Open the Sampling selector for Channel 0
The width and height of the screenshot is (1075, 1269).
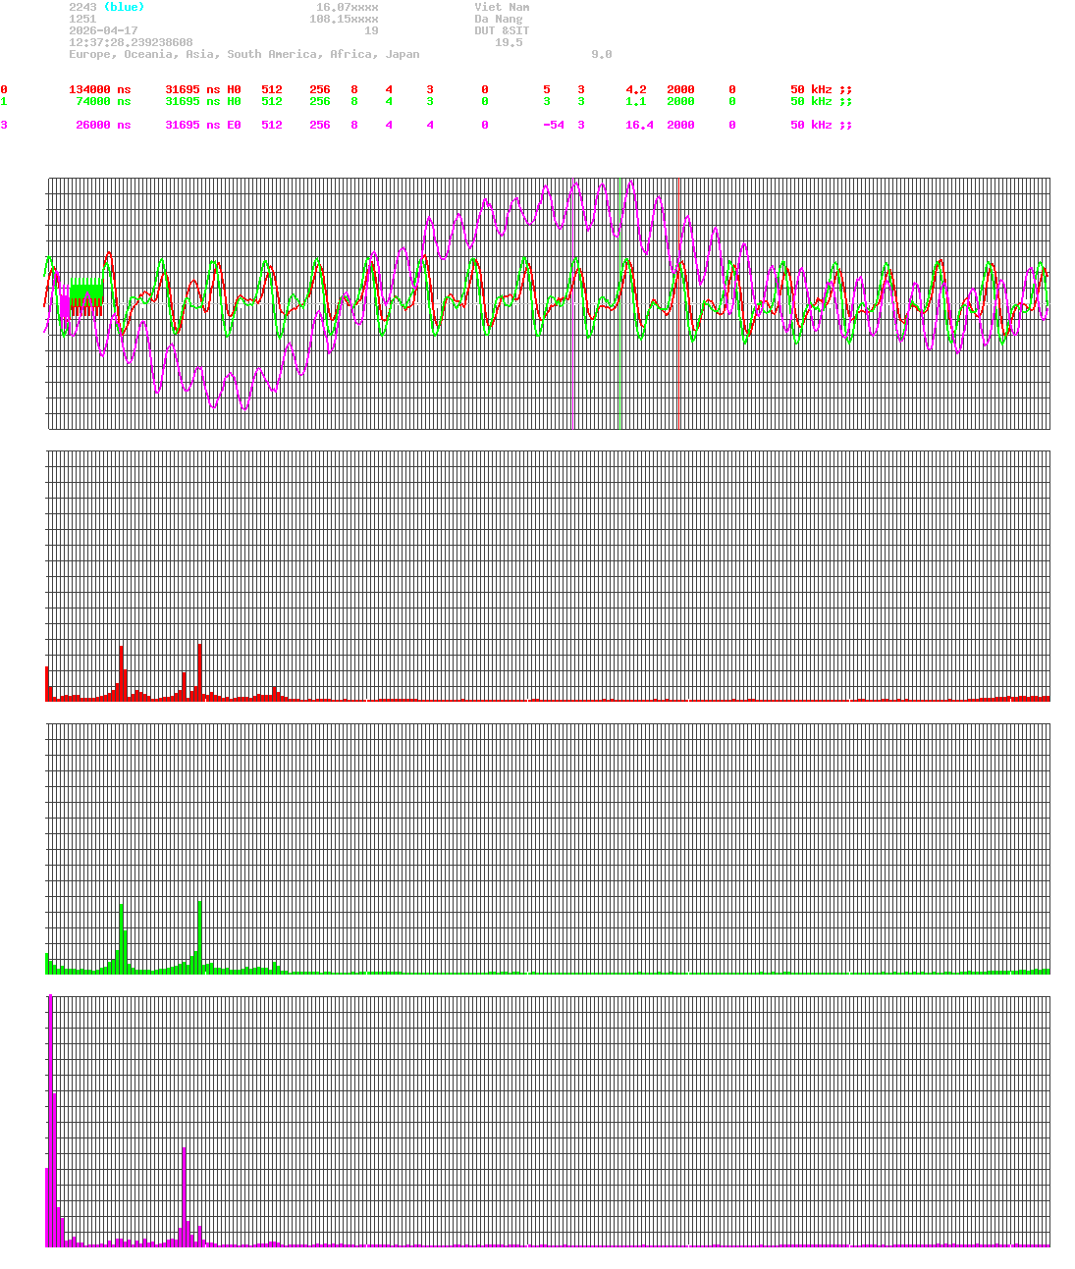(x=681, y=89)
